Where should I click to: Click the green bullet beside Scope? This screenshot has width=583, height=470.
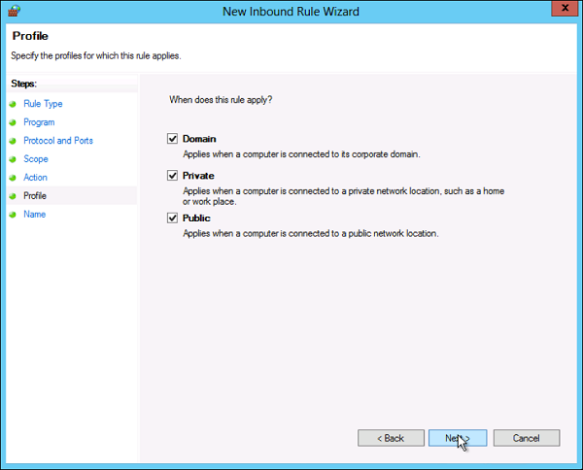[x=13, y=159]
